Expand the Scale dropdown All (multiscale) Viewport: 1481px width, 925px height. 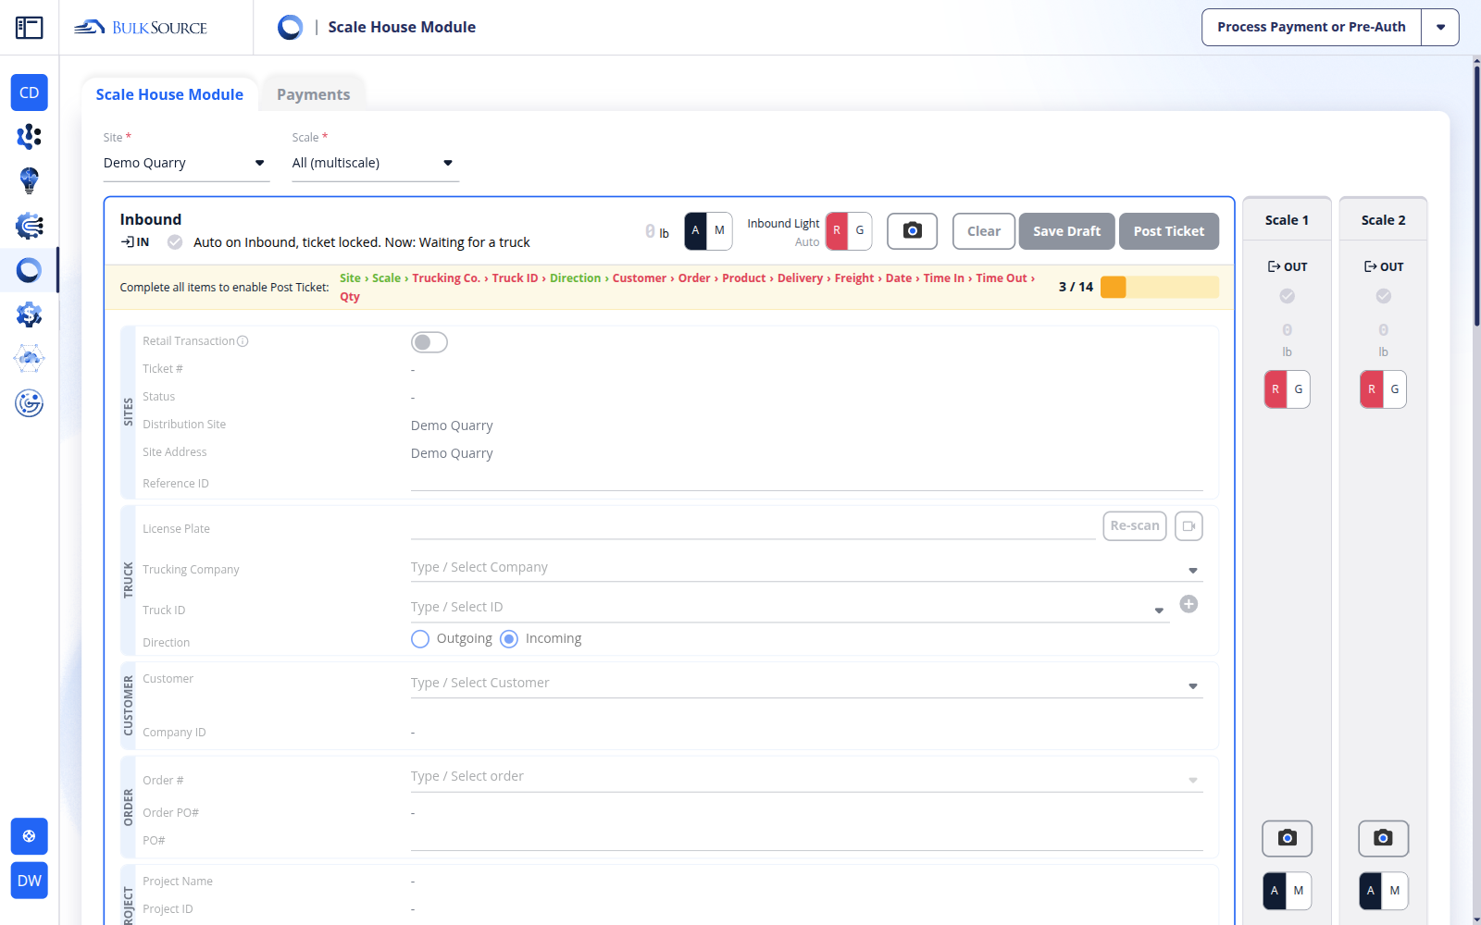click(x=375, y=163)
